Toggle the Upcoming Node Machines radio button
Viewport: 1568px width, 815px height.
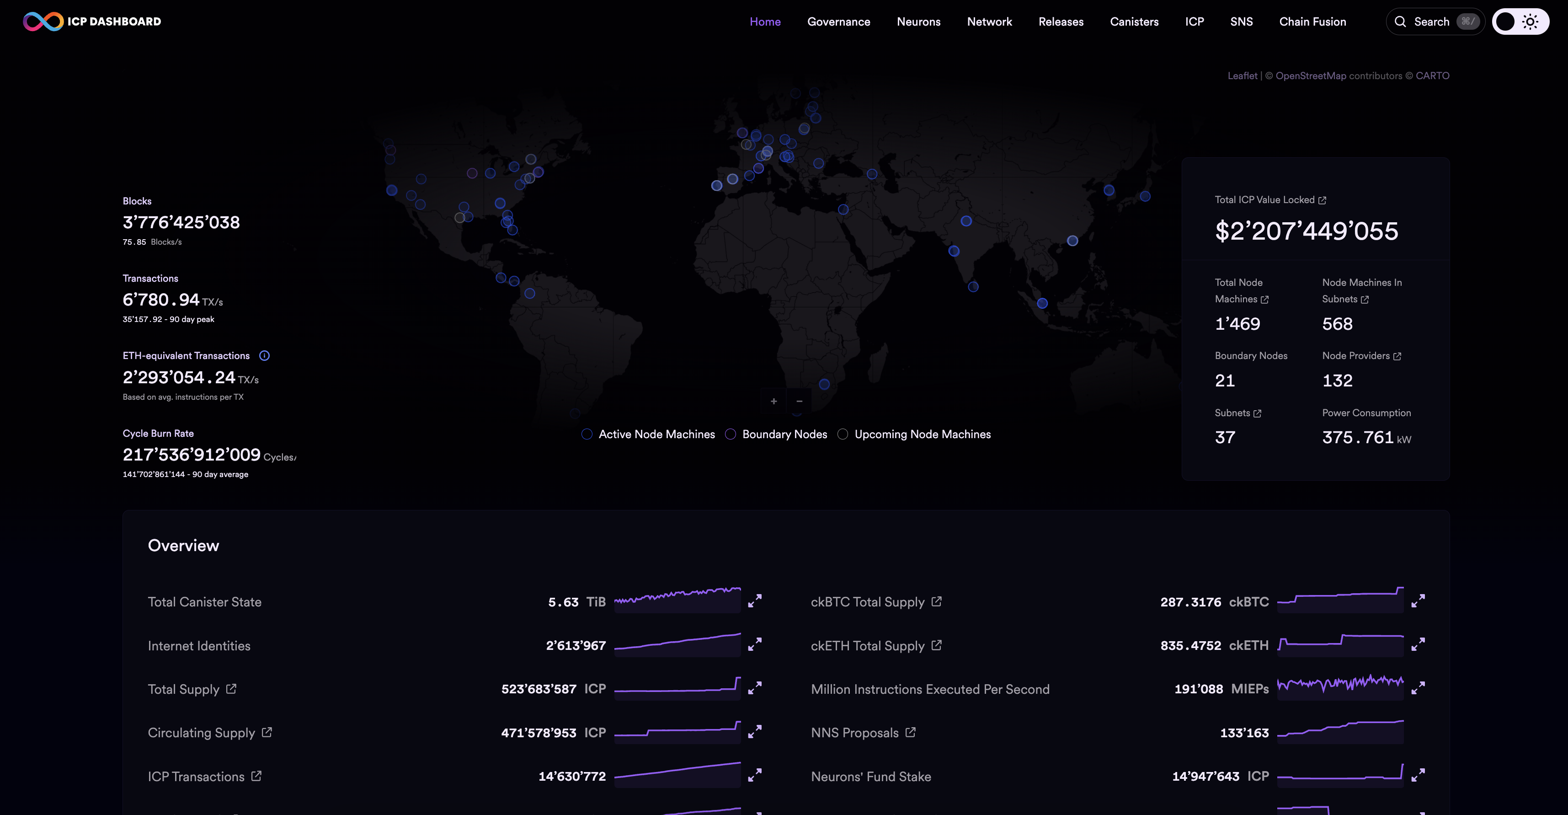click(x=842, y=434)
